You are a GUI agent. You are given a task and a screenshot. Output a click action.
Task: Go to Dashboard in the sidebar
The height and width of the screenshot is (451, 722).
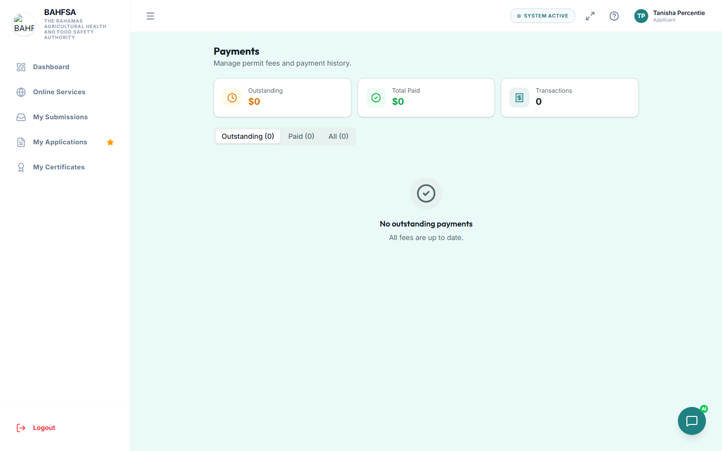(65, 67)
